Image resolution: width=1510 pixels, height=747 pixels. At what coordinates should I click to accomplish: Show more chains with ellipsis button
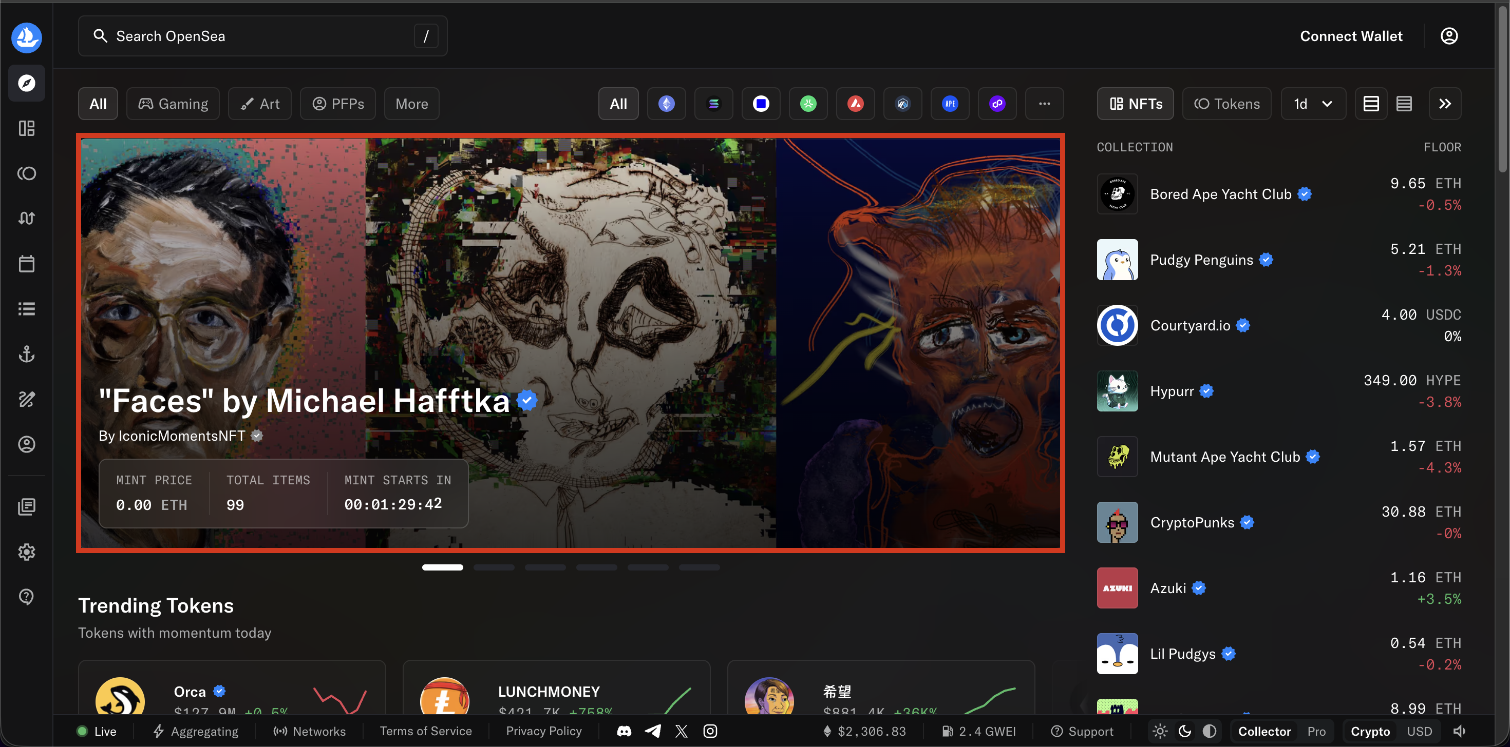click(x=1044, y=104)
